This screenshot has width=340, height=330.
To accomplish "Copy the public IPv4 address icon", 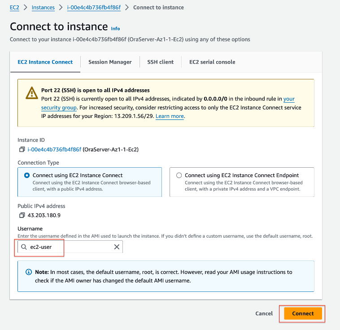I will [22, 215].
